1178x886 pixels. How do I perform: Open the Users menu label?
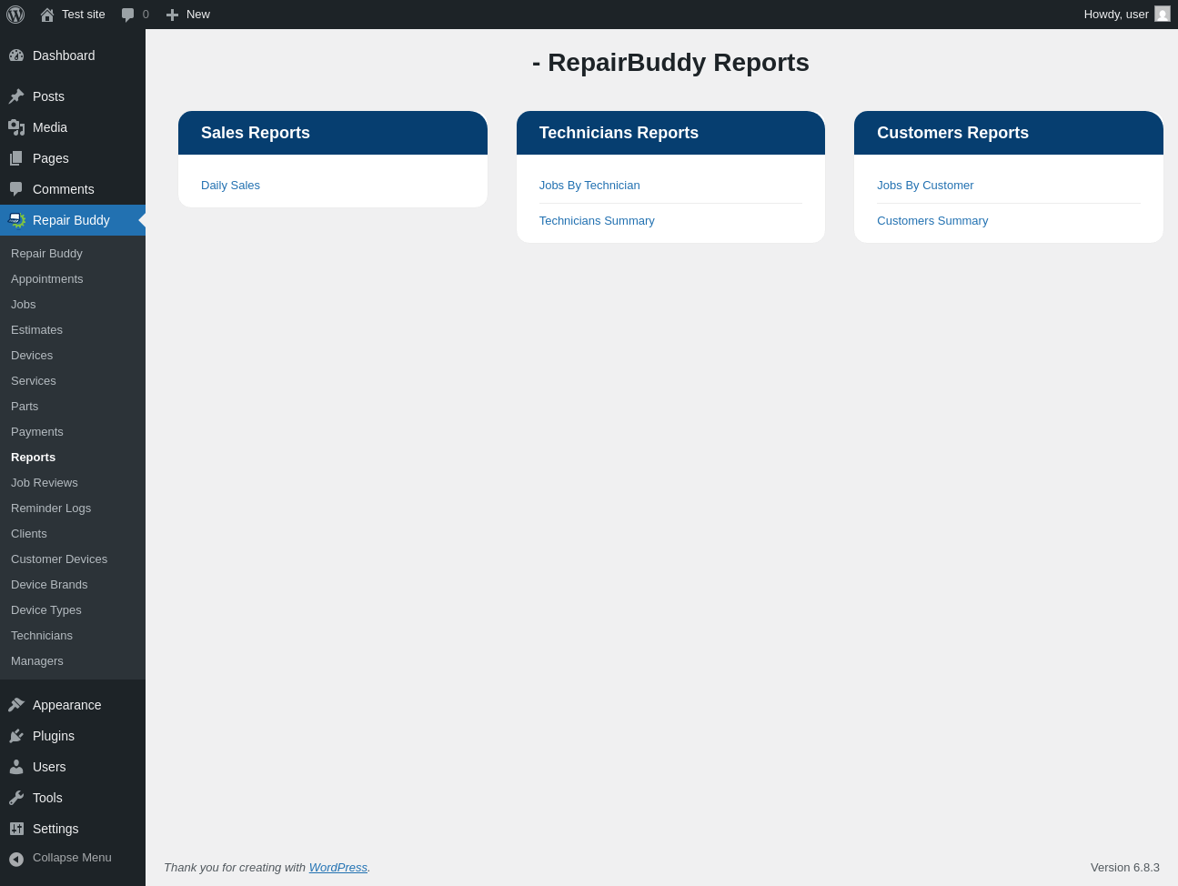[x=49, y=767]
